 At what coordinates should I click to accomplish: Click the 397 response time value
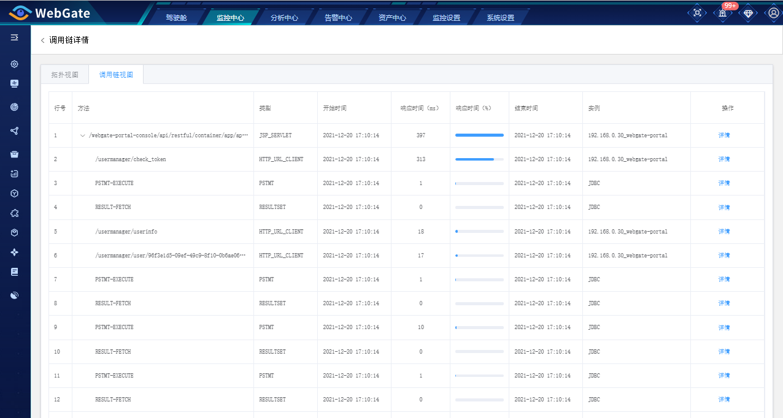420,135
